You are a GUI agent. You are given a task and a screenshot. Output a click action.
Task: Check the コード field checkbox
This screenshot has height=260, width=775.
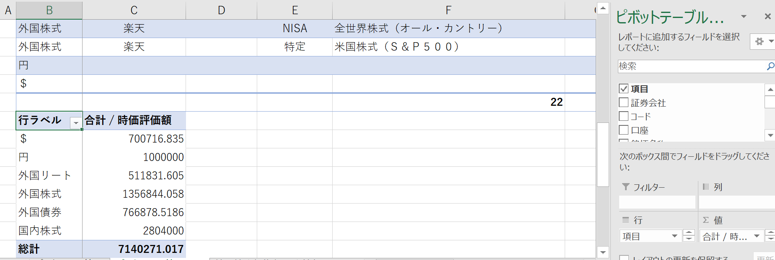[623, 116]
